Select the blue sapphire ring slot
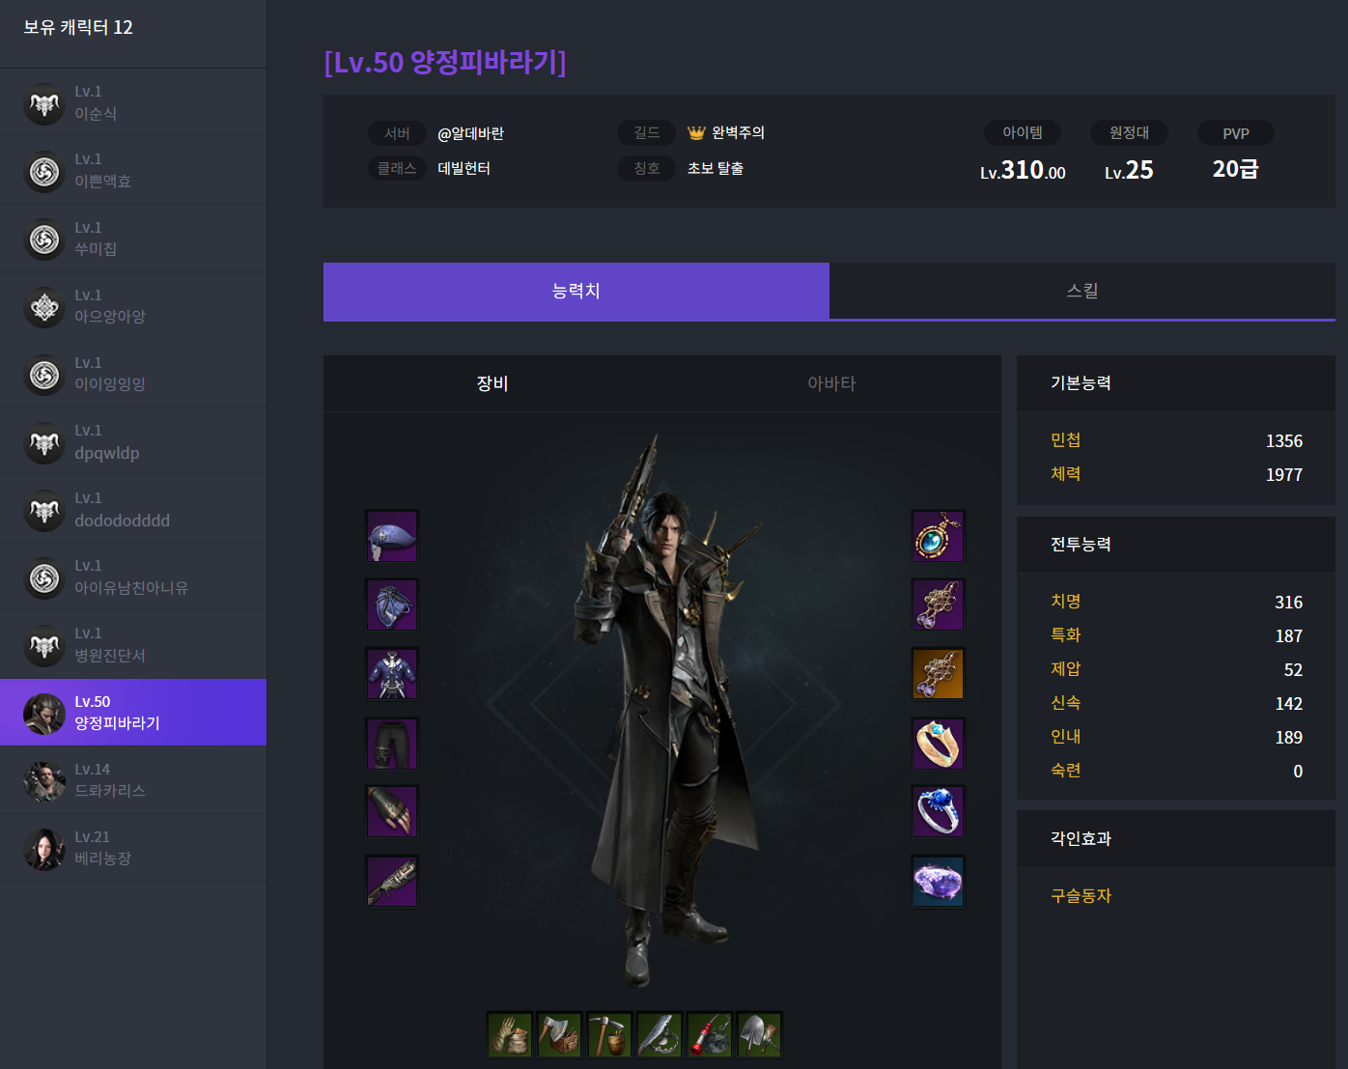Viewport: 1348px width, 1069px height. [x=938, y=811]
